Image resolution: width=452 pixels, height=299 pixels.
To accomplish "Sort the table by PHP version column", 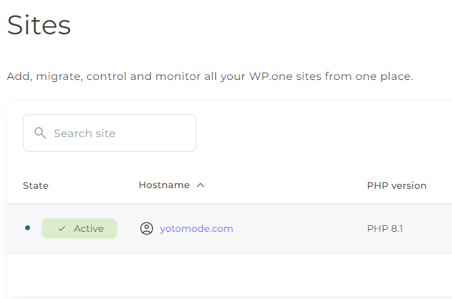I will click(x=396, y=185).
